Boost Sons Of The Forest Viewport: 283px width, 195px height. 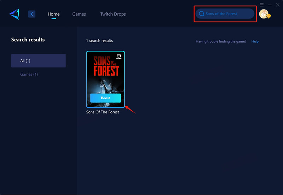click(x=105, y=98)
